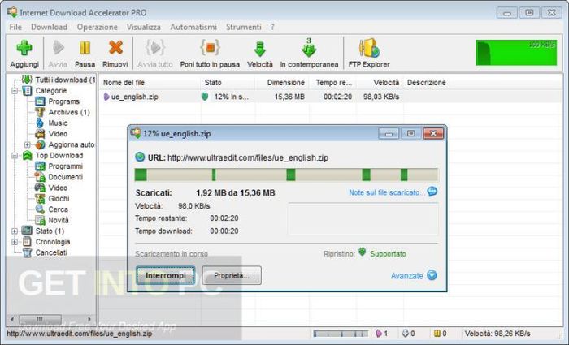The image size is (569, 345).
Task: Click Poni tutto in pausa icon
Action: point(210,47)
